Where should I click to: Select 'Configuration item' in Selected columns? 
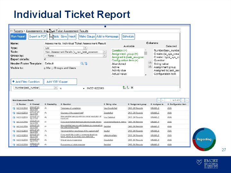coord(165,74)
